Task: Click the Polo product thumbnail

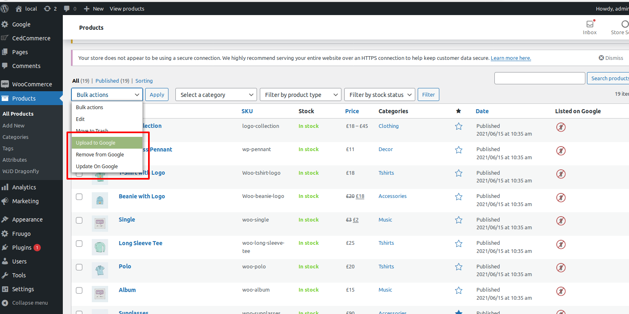Action: pyautogui.click(x=100, y=270)
